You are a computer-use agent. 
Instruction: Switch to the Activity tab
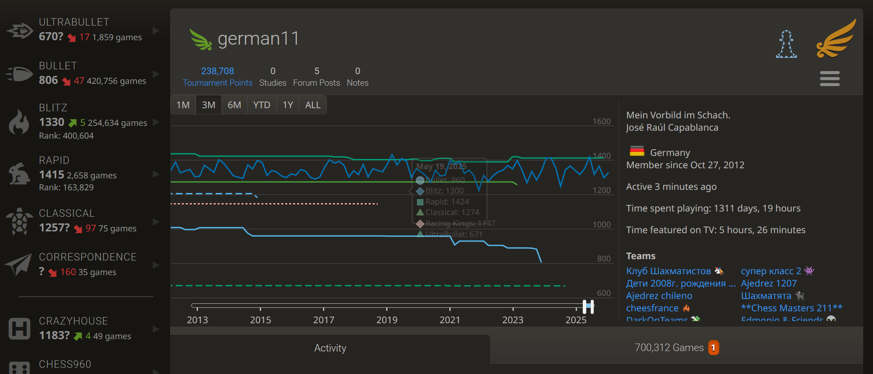point(330,348)
